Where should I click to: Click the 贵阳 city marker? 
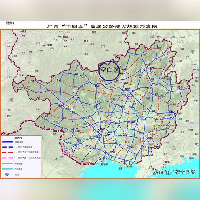[64, 35]
